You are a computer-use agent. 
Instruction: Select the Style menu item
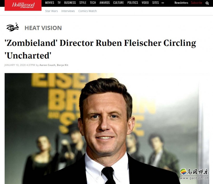coord(83,3)
